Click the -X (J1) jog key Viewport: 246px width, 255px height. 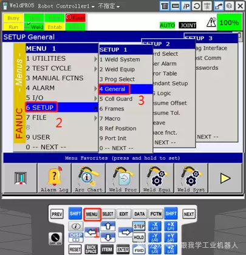pyautogui.click(x=155, y=226)
